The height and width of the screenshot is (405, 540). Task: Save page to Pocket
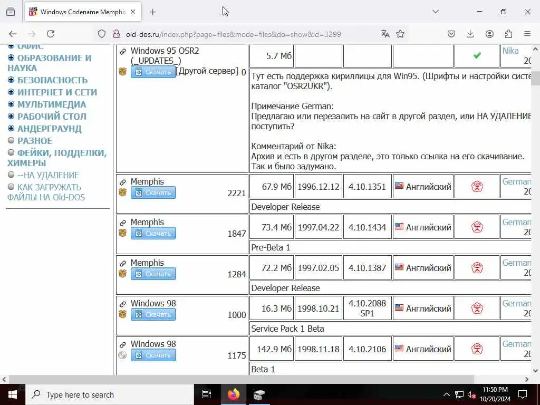coord(451,34)
